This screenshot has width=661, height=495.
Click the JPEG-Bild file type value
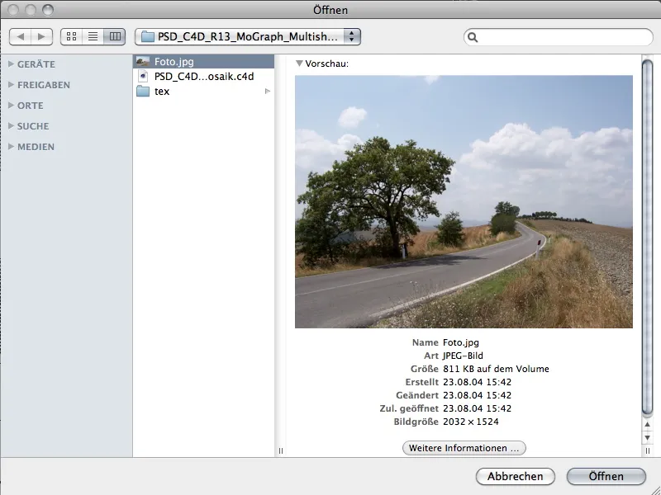pyautogui.click(x=463, y=356)
